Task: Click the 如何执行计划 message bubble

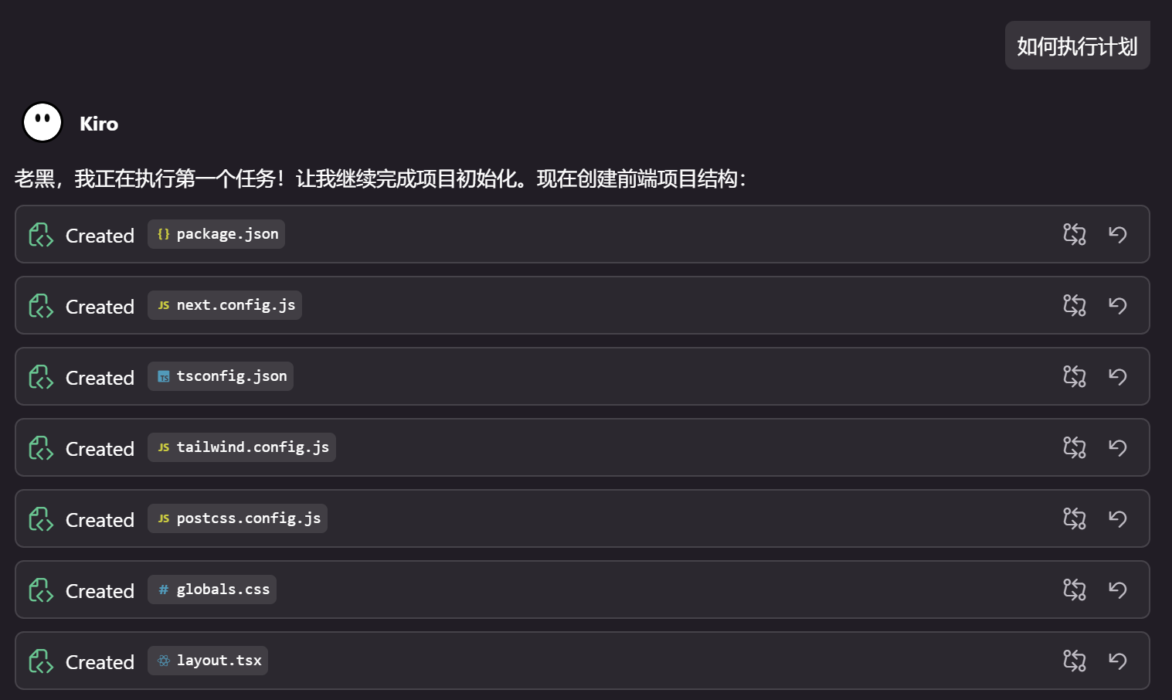Action: click(x=1077, y=46)
